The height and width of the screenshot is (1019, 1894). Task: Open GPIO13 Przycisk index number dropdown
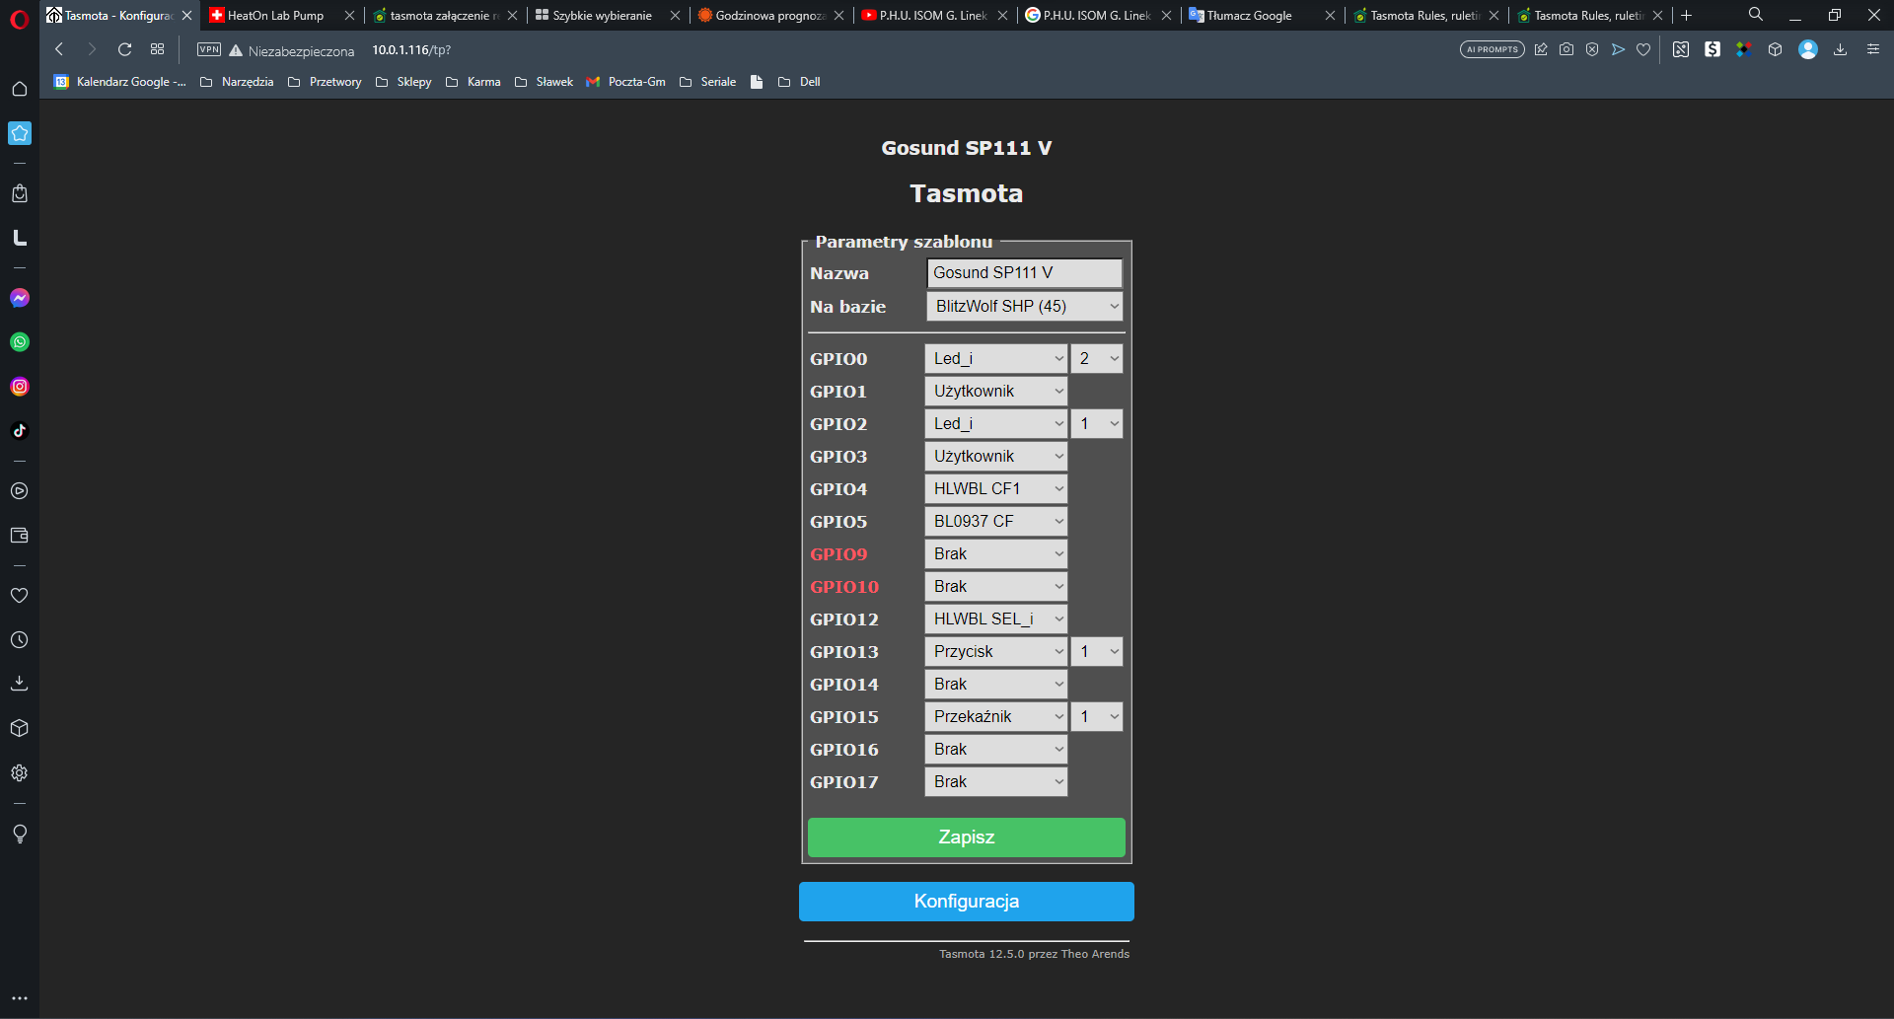coord(1097,652)
